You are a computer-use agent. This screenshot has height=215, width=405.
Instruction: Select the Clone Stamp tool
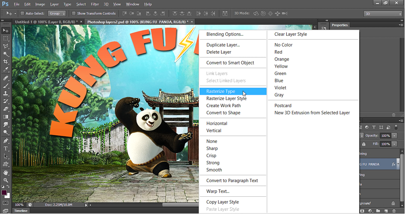[5, 93]
